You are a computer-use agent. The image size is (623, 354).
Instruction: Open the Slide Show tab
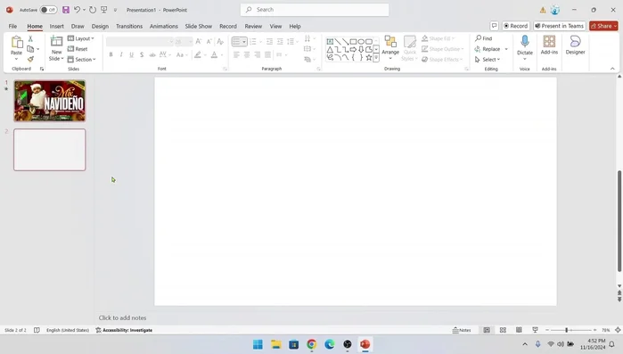[x=198, y=26]
